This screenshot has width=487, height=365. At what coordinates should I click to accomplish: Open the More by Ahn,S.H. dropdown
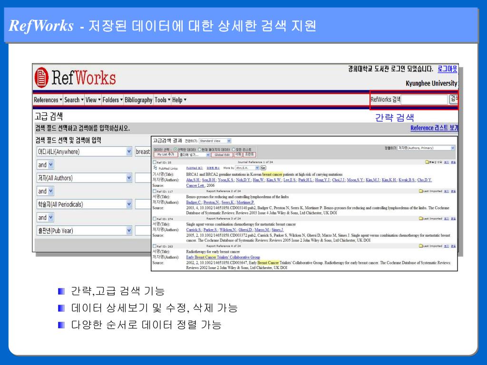pos(247,168)
